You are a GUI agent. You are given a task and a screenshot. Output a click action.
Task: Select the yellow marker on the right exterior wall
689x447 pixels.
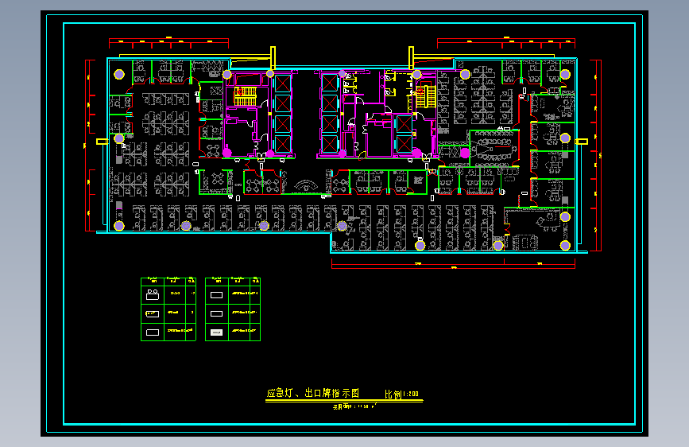point(582,142)
